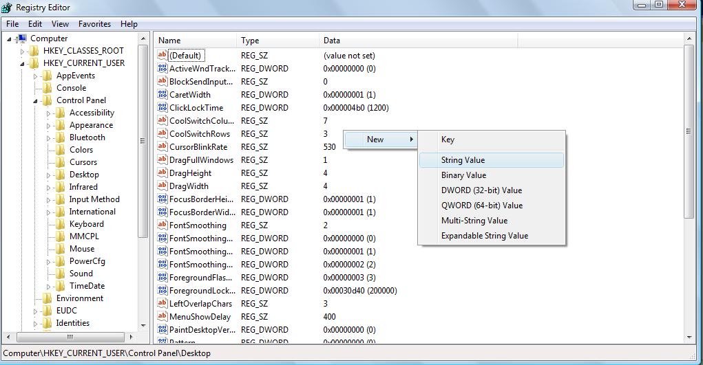
Task: Expand the AppEvents node arrow
Action: tap(35, 76)
